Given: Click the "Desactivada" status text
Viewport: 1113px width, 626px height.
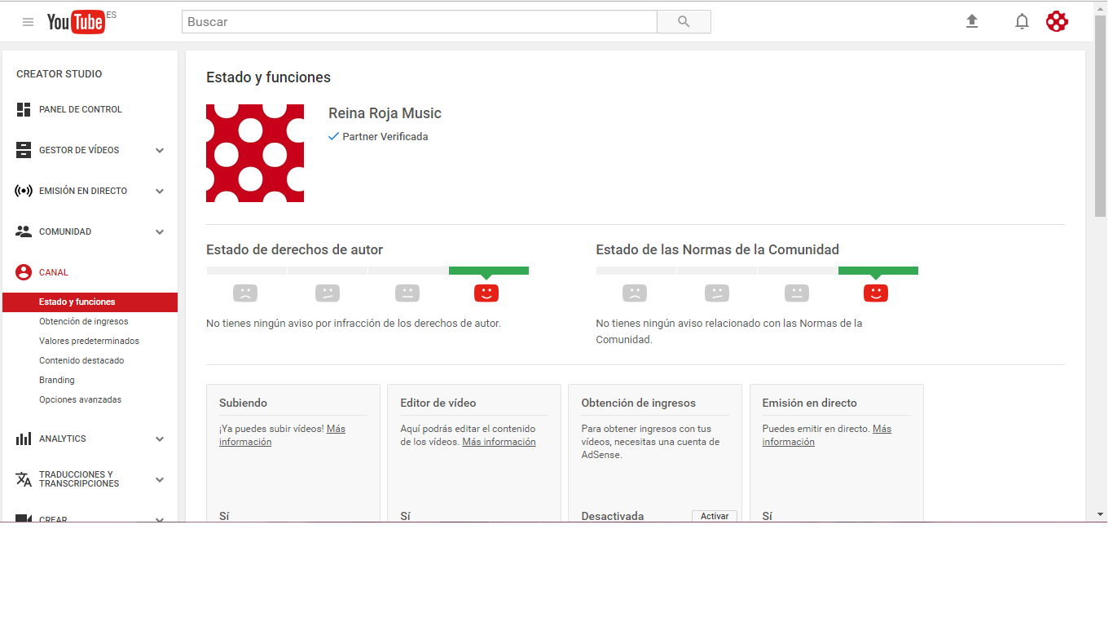Looking at the screenshot, I should 613,516.
